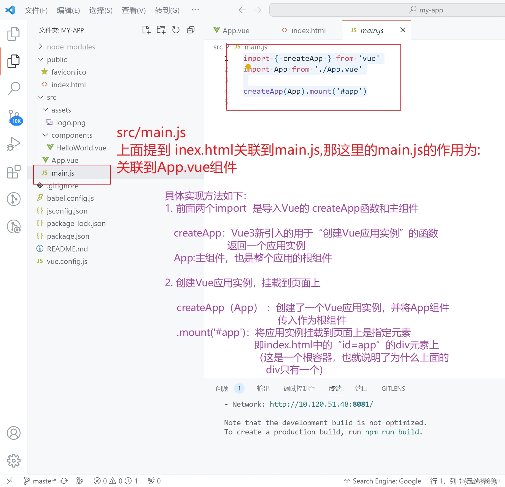Close the main.js editor tab
This screenshot has width=505, height=487.
[403, 30]
